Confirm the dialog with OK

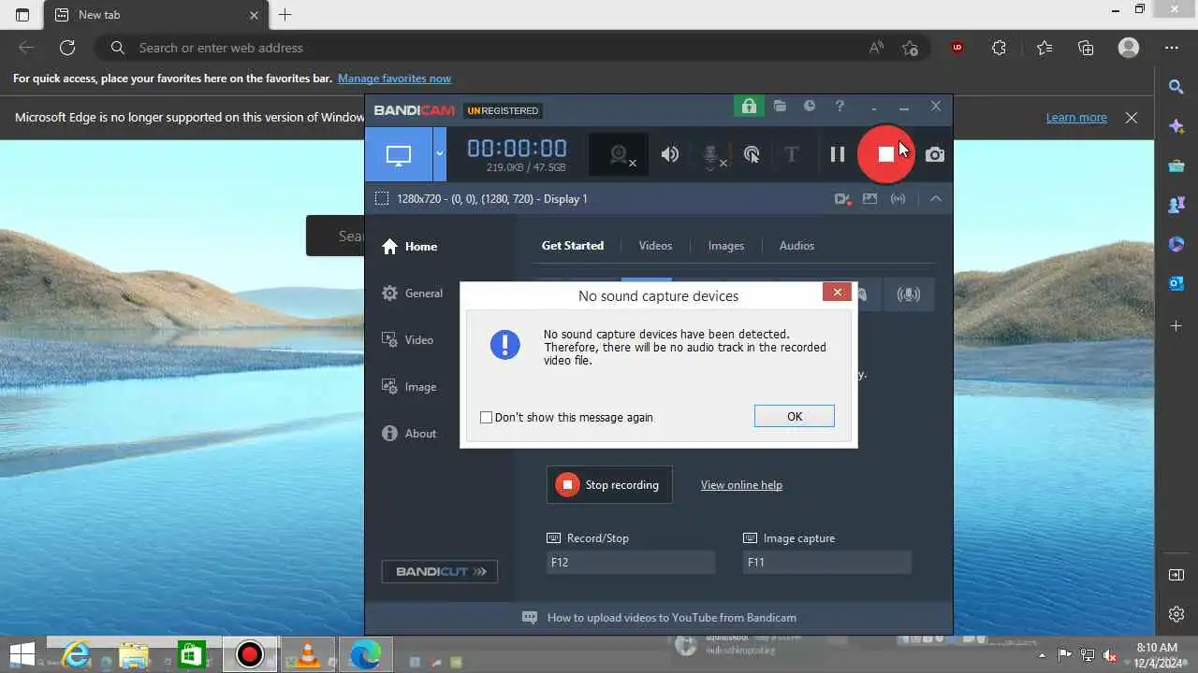point(794,417)
